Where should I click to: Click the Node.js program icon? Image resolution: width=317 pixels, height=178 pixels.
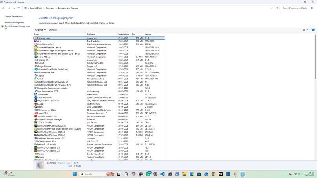tap(35, 157)
